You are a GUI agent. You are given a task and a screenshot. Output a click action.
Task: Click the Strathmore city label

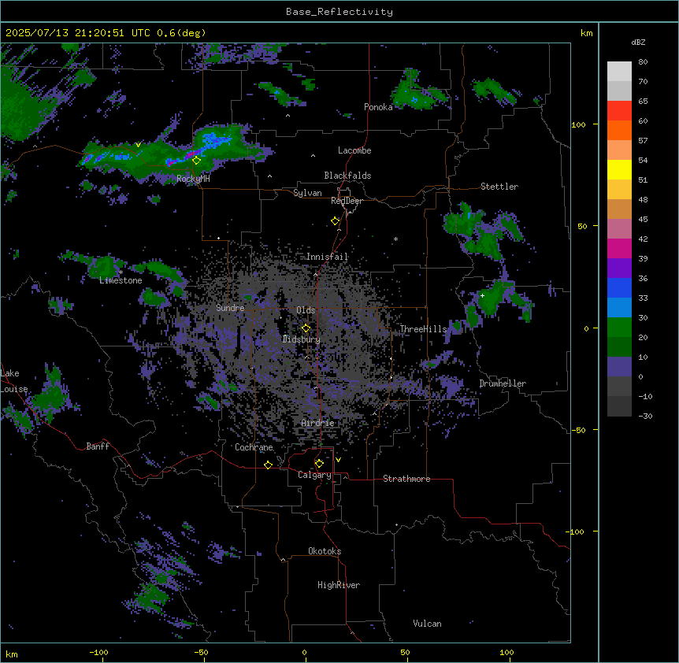tap(406, 479)
